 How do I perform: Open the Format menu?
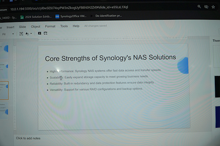[50, 26]
